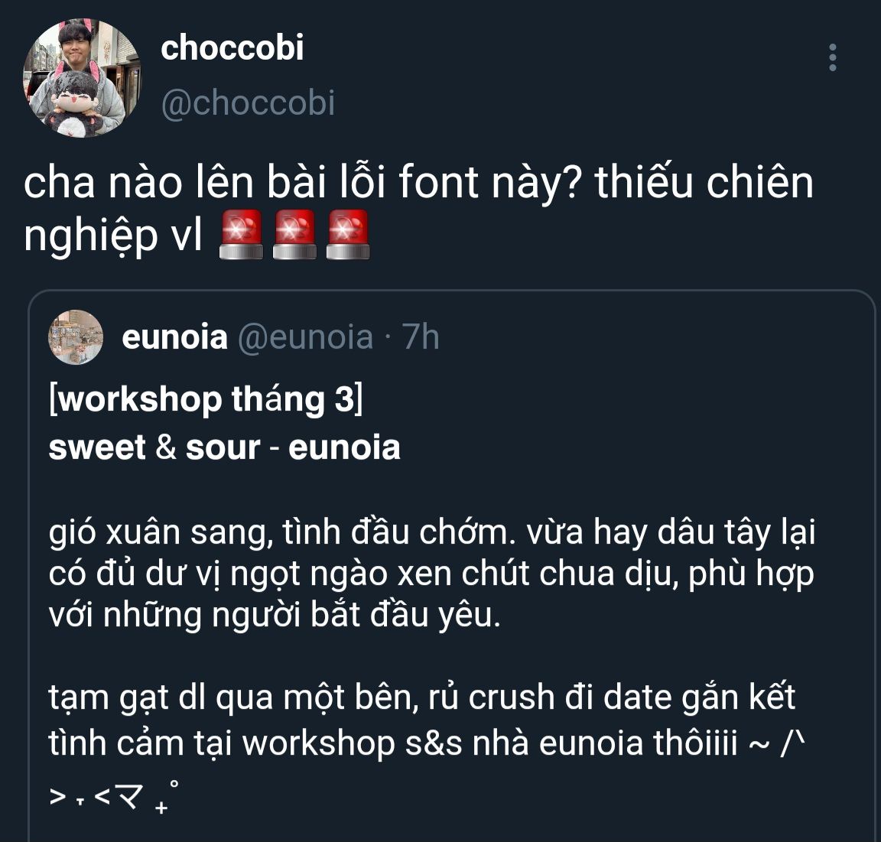Click the paragraph starting tạm gạt dl
This screenshot has height=842, width=881.
coord(427,719)
